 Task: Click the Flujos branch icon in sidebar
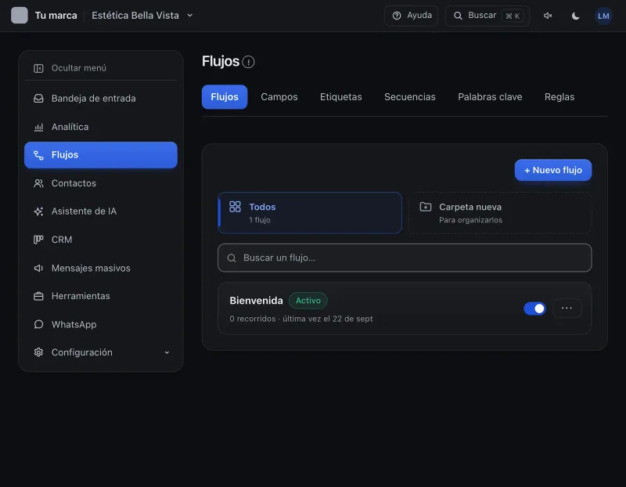click(38, 155)
